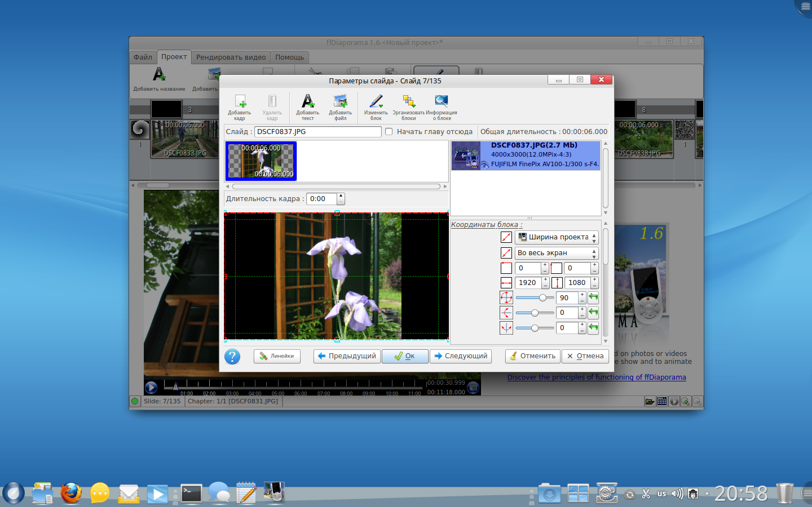Viewport: 812px width, 507px height.
Task: Launch Firefox from the taskbar
Action: pyautogui.click(x=71, y=493)
